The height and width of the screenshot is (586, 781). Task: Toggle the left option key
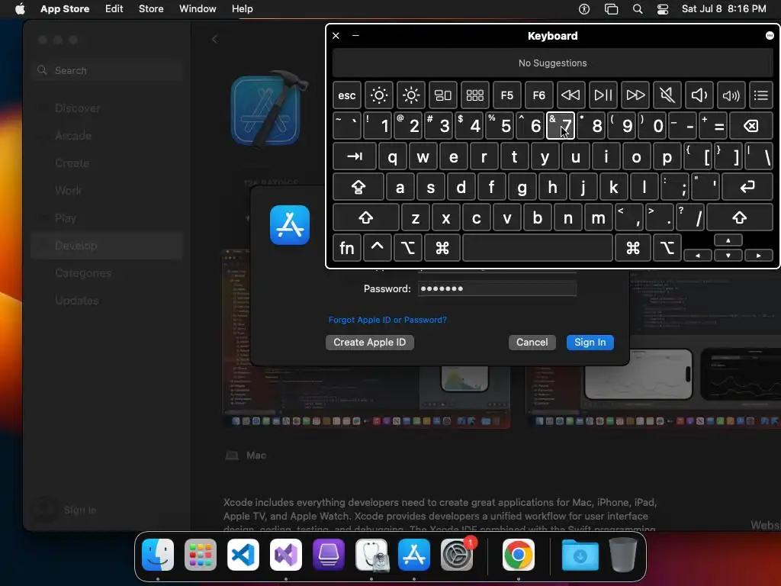click(408, 248)
